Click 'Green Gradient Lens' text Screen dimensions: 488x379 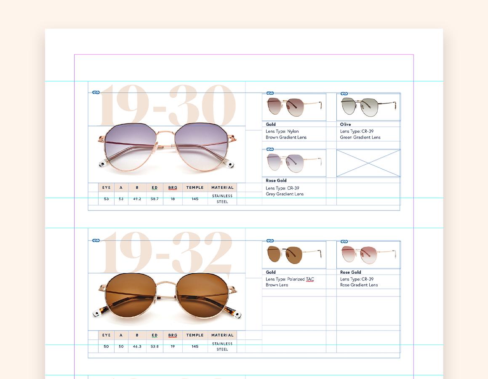point(360,137)
